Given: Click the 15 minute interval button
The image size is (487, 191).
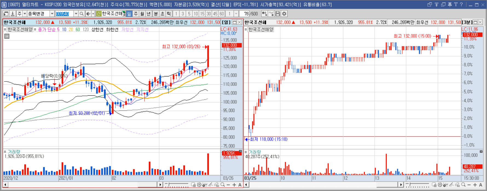Looking at the screenshot, I should click(x=202, y=14).
